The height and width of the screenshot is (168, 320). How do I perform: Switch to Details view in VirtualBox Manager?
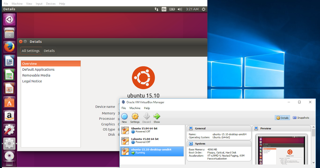coord(282,118)
